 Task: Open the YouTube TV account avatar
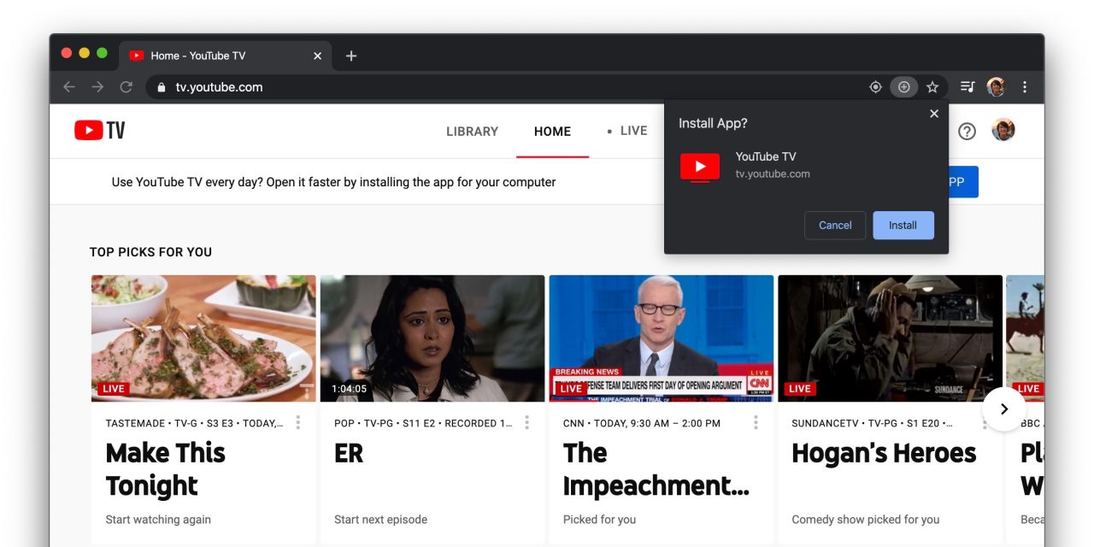(x=1003, y=131)
